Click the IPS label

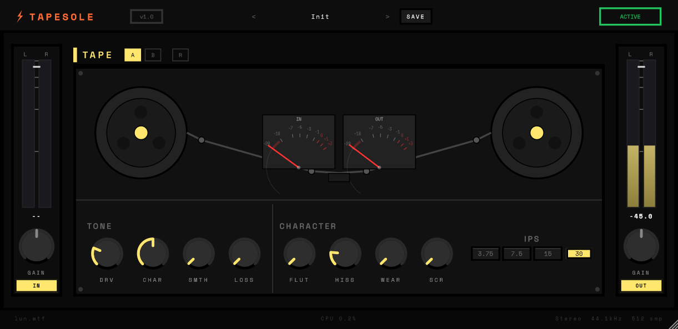532,239
